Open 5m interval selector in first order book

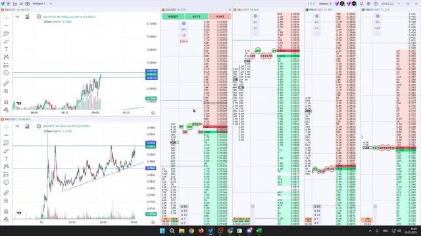[x=184, y=29]
